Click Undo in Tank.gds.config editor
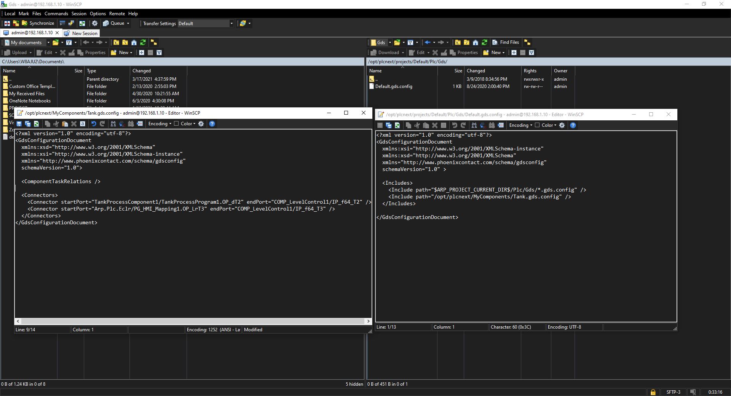731x396 pixels. (93, 124)
